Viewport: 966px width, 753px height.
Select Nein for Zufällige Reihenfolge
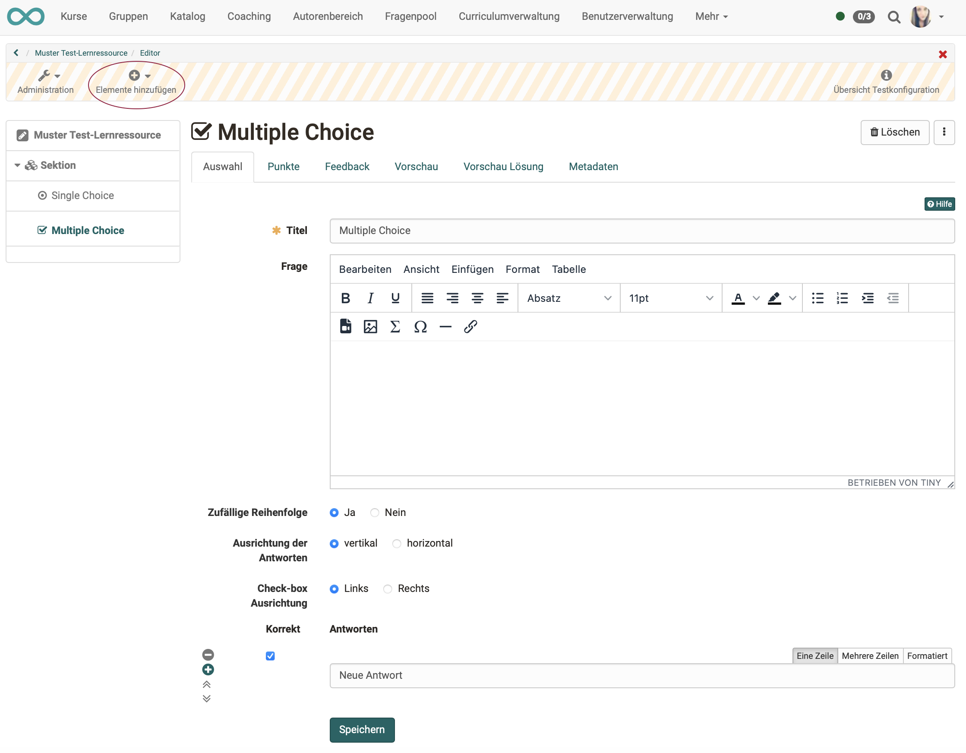pos(375,513)
